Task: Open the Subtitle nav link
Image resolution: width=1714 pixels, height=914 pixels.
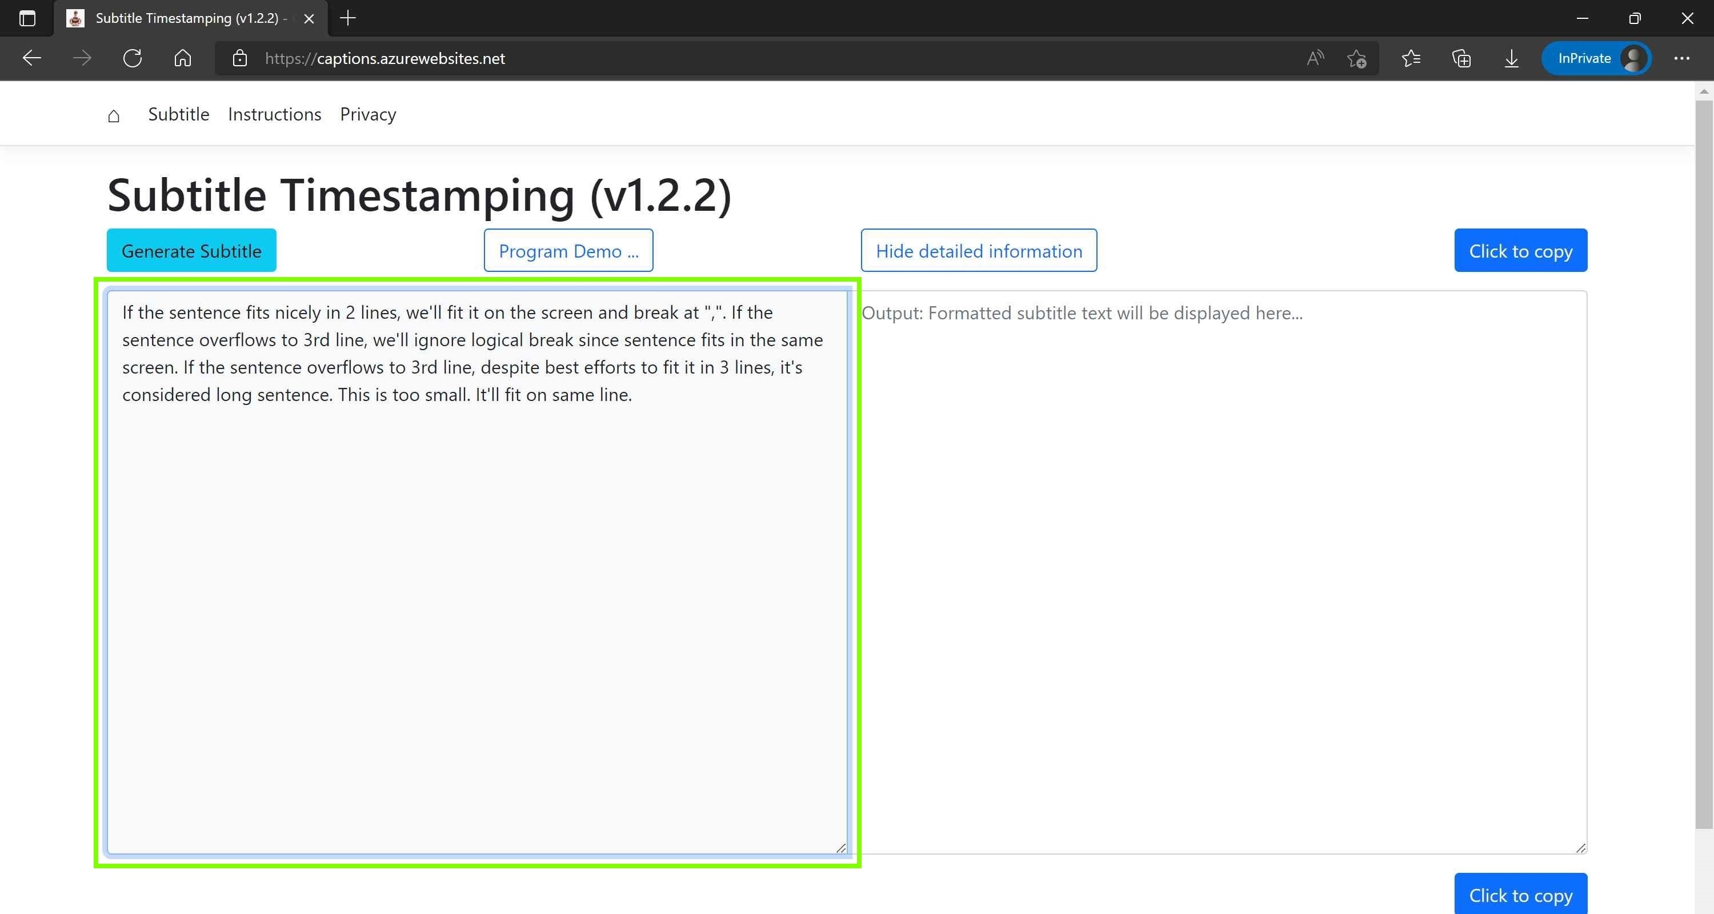Action: point(178,114)
